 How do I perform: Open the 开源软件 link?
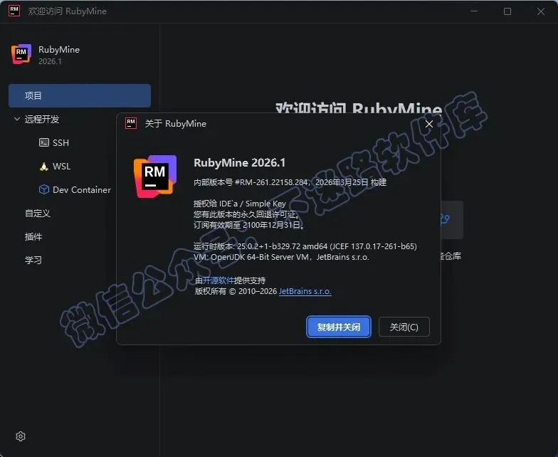click(218, 280)
